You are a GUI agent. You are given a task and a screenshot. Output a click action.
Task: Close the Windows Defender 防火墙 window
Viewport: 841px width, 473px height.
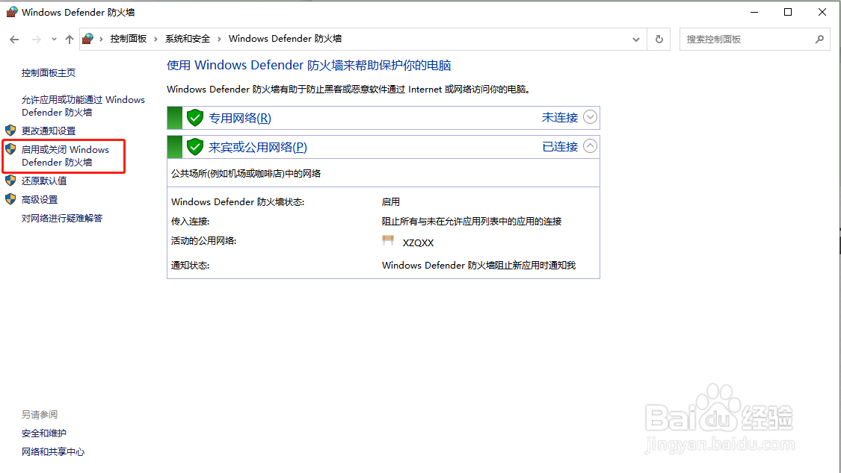pos(822,12)
